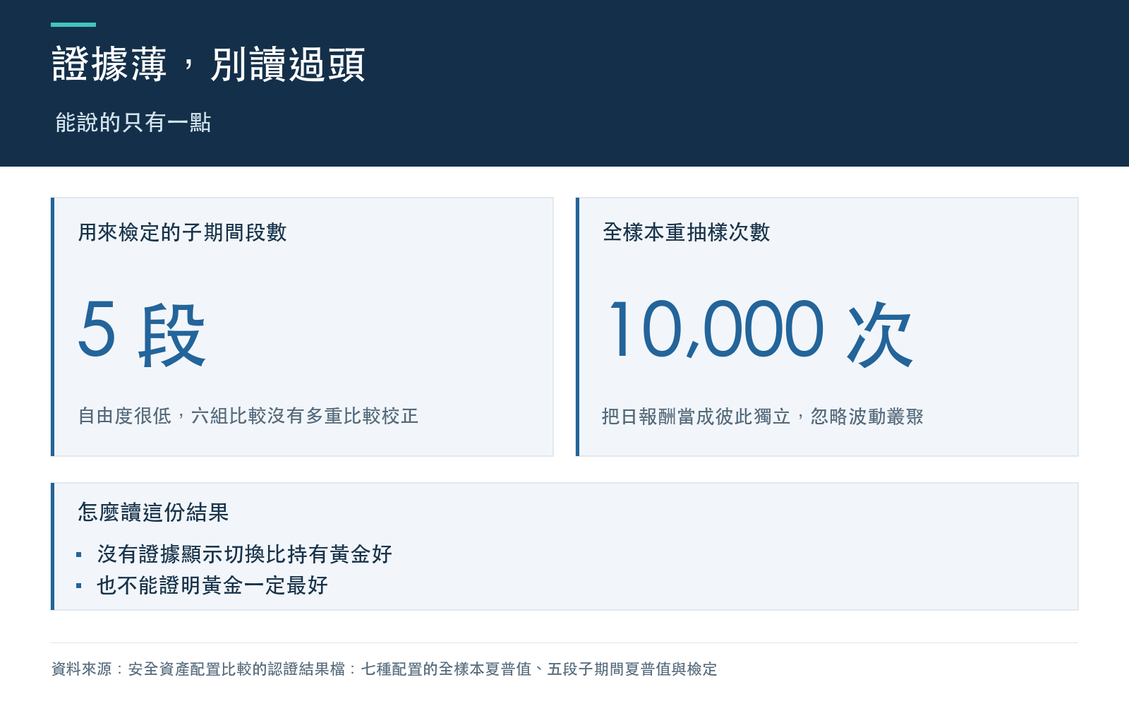This screenshot has width=1129, height=706.
Task: Click the section heading 怎麼讀這份結果
Action: [153, 512]
